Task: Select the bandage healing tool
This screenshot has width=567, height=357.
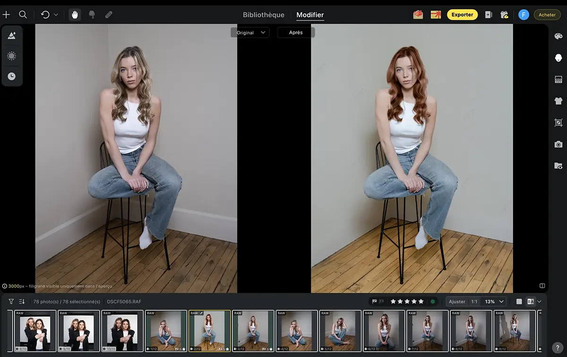Action: 109,15
